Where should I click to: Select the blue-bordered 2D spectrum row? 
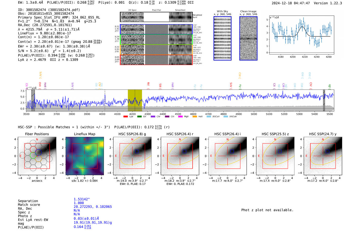tap(156, 29)
